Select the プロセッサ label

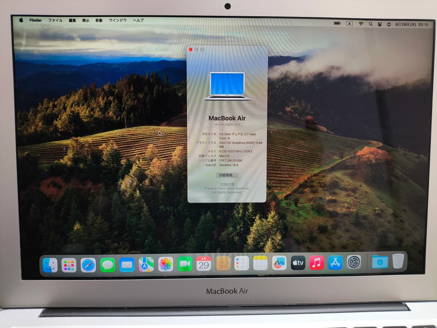[209, 134]
